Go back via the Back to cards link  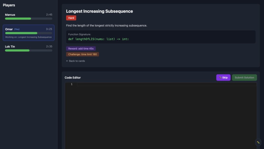tap(75, 61)
